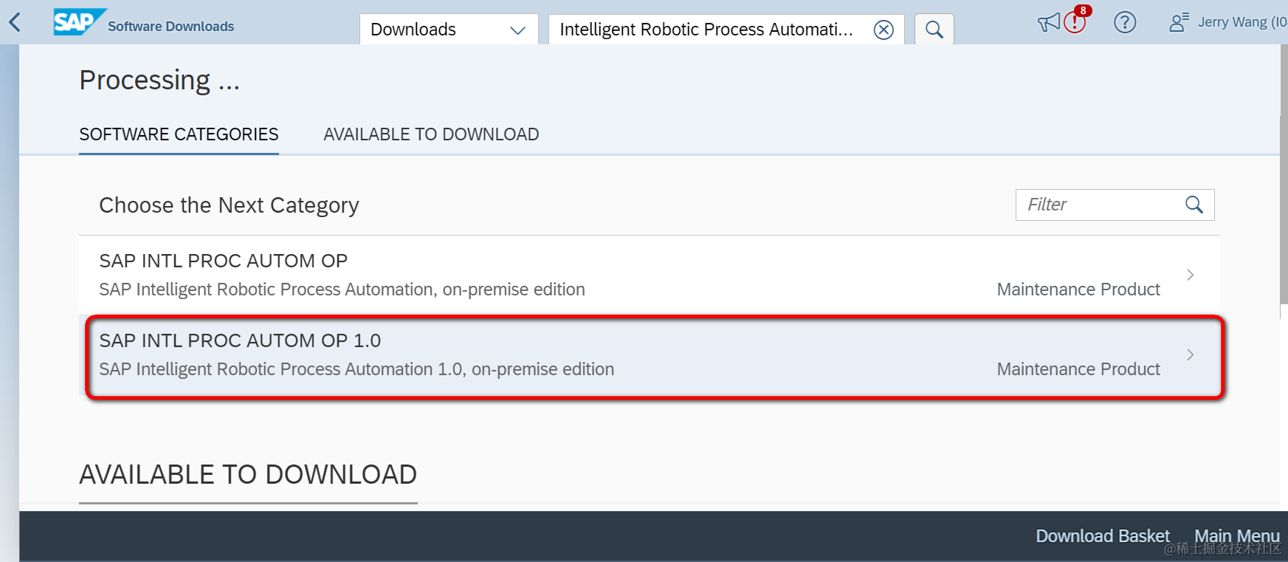
Task: Select Maintenance Product text in the first category row
Action: [1078, 289]
